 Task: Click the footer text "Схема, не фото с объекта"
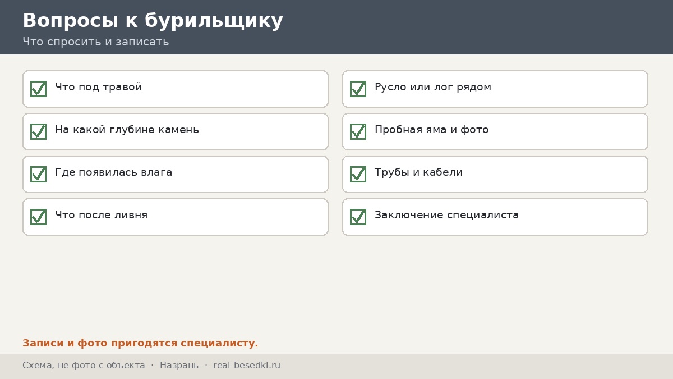pyautogui.click(x=84, y=366)
